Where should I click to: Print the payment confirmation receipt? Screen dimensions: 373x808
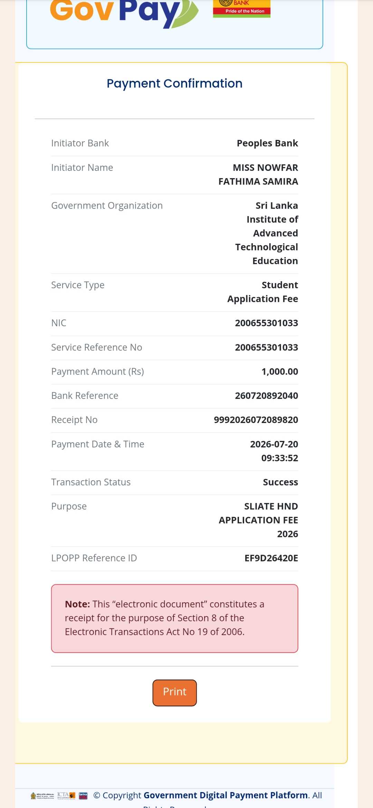click(x=175, y=693)
